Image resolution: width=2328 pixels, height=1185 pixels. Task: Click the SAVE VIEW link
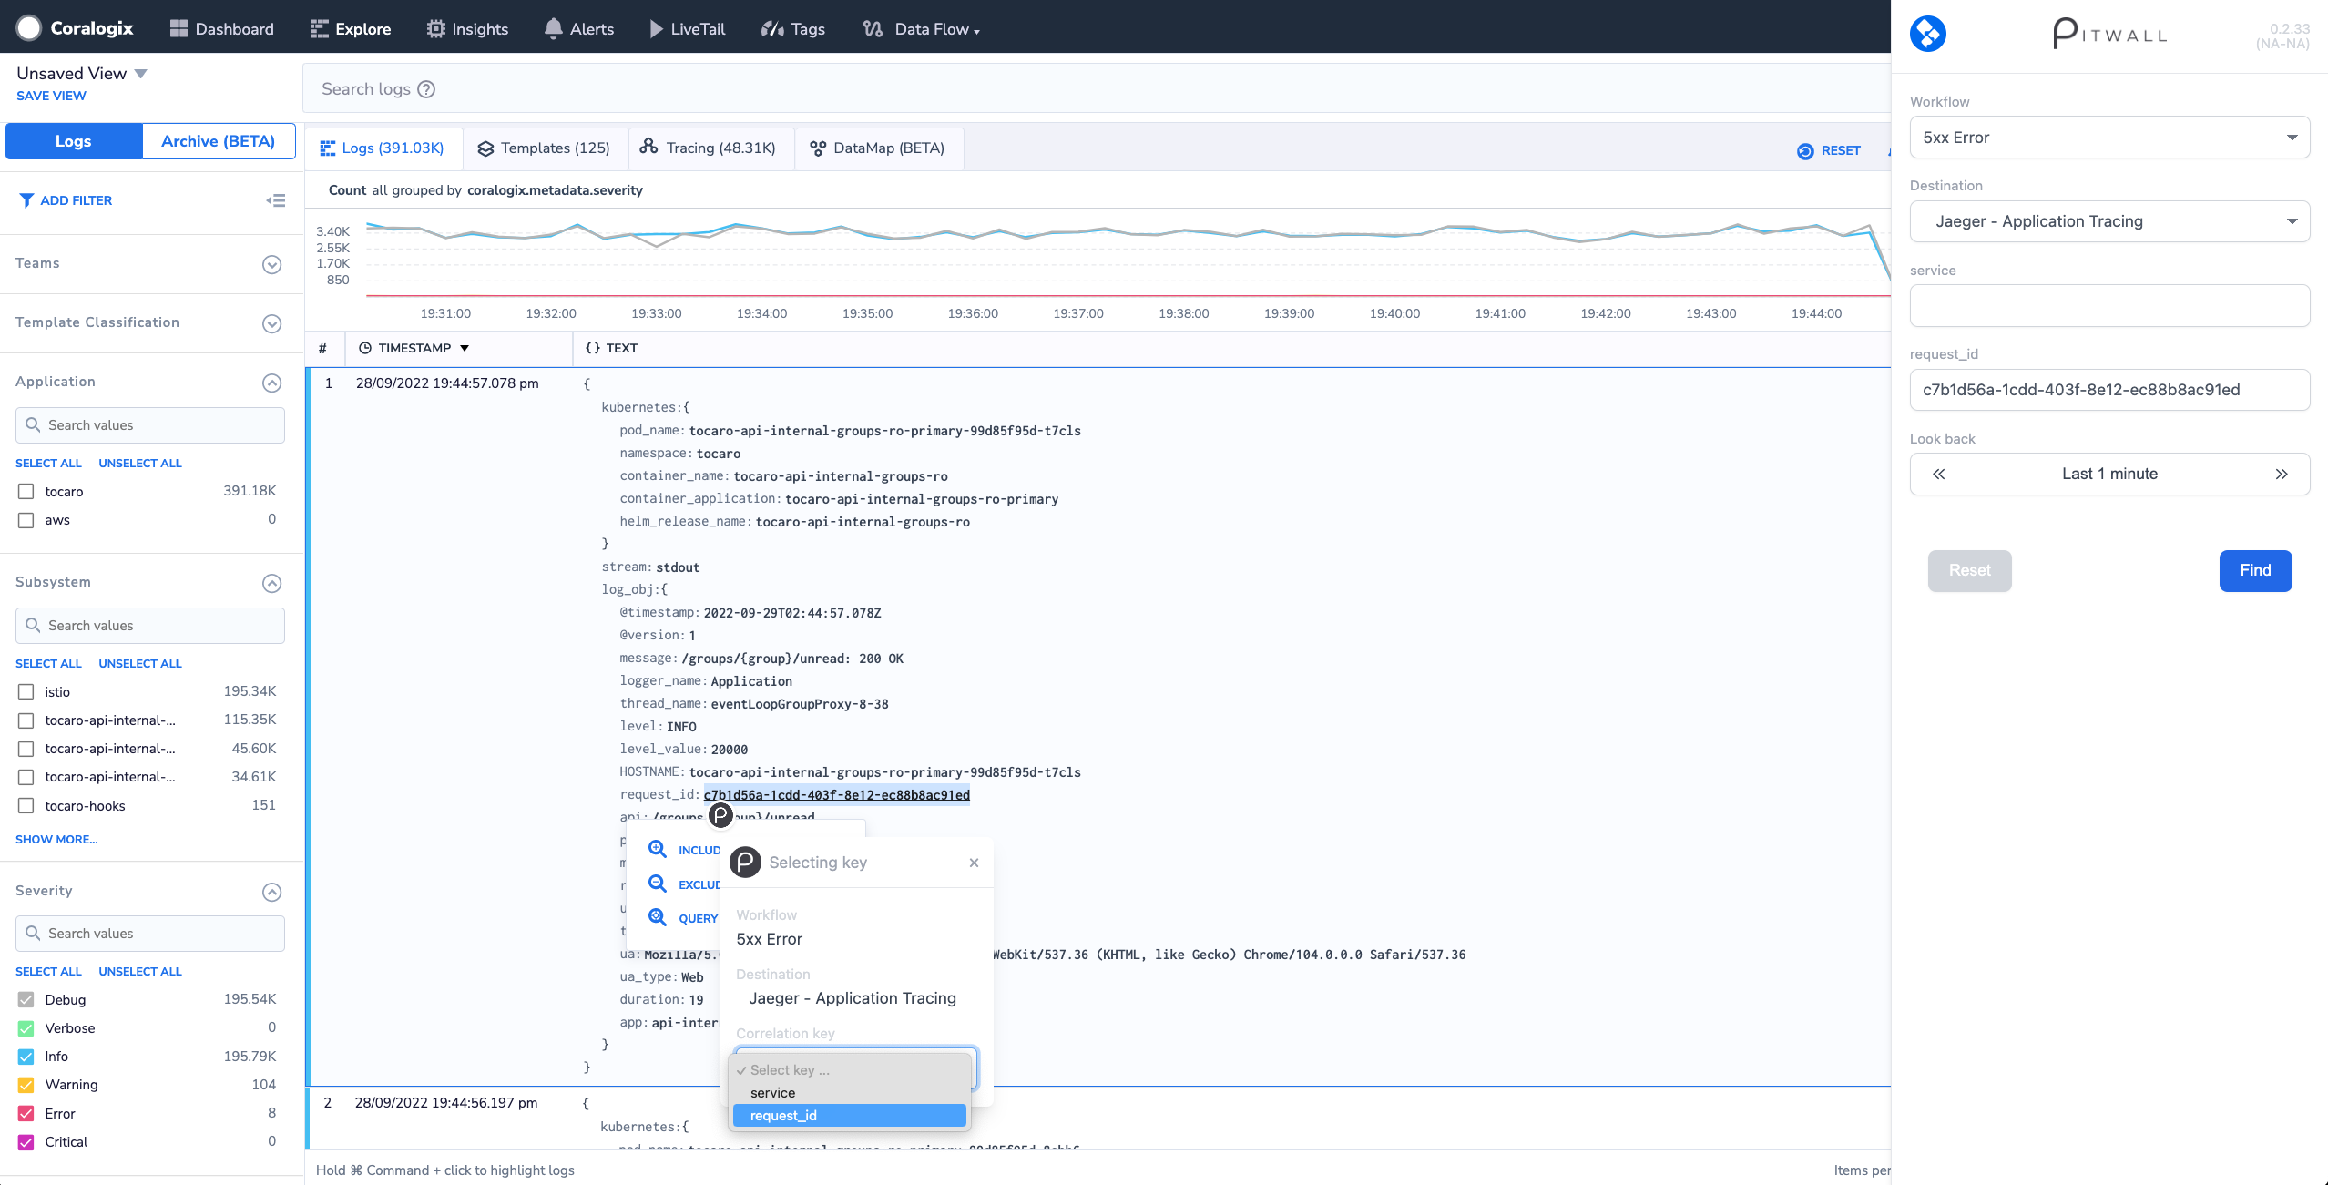[x=51, y=96]
